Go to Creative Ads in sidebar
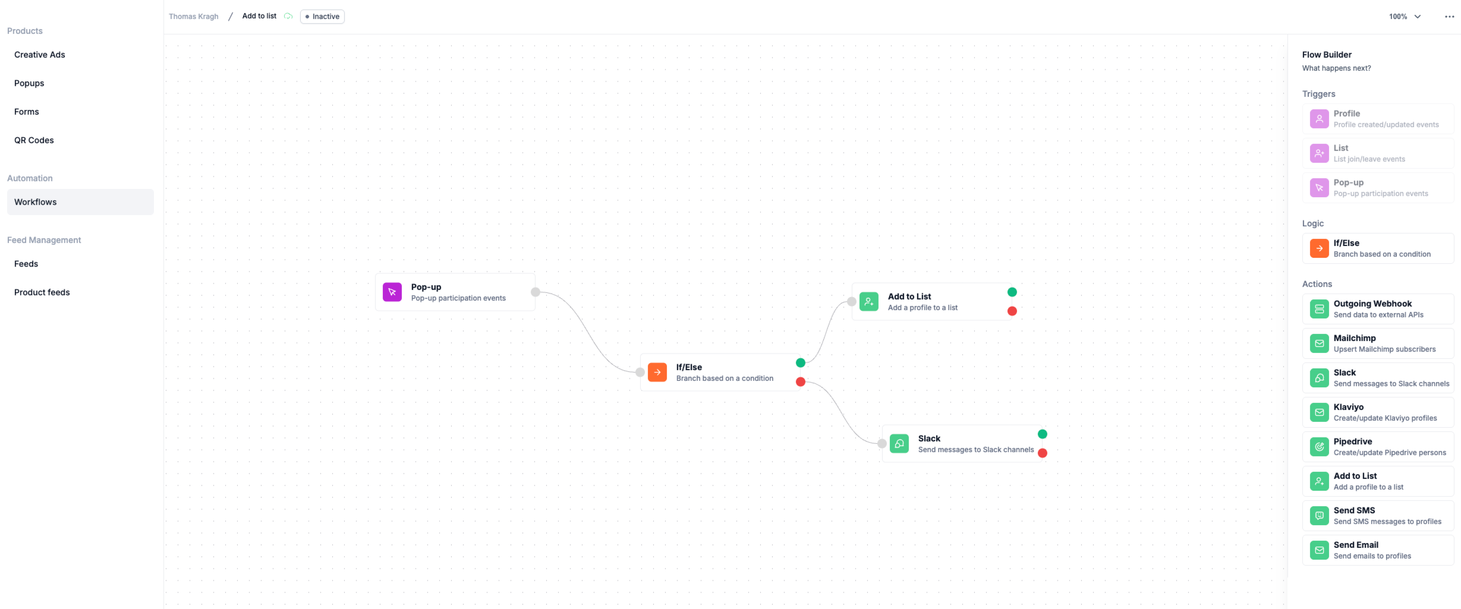Screen dimensions: 1461x609 pos(40,54)
